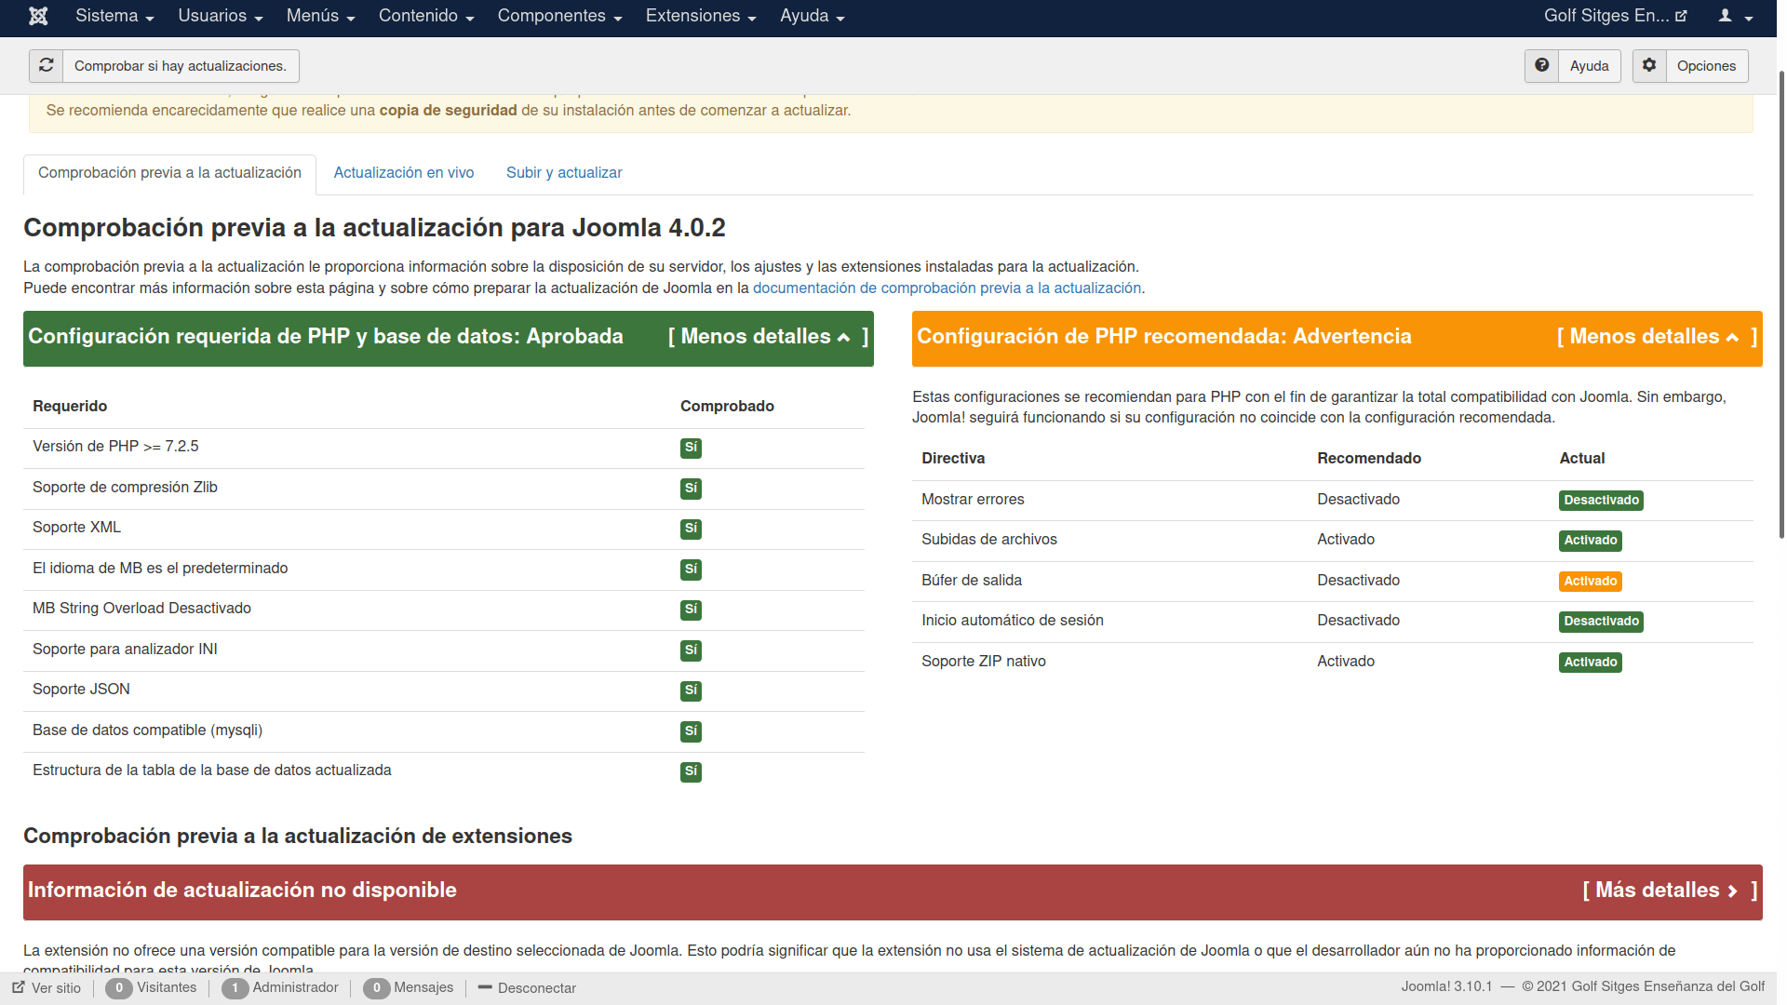
Task: Click Activado badge for Soporte ZIP nativo
Action: [x=1591, y=663]
